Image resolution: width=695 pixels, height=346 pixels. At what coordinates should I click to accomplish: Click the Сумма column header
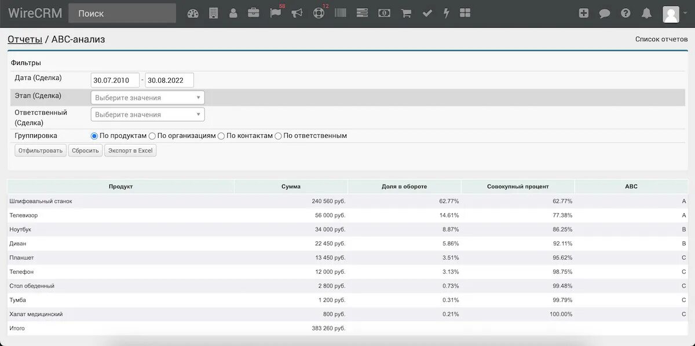coord(291,186)
